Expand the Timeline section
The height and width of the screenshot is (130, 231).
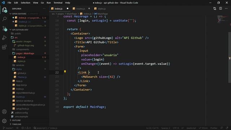coord(17,124)
